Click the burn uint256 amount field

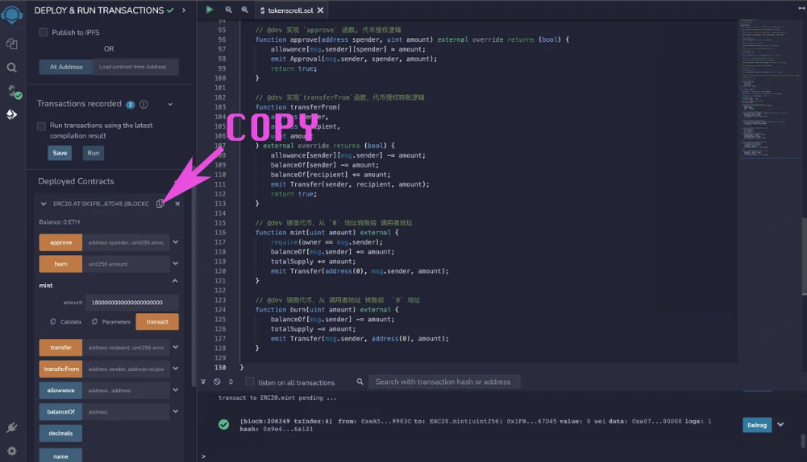(x=126, y=264)
